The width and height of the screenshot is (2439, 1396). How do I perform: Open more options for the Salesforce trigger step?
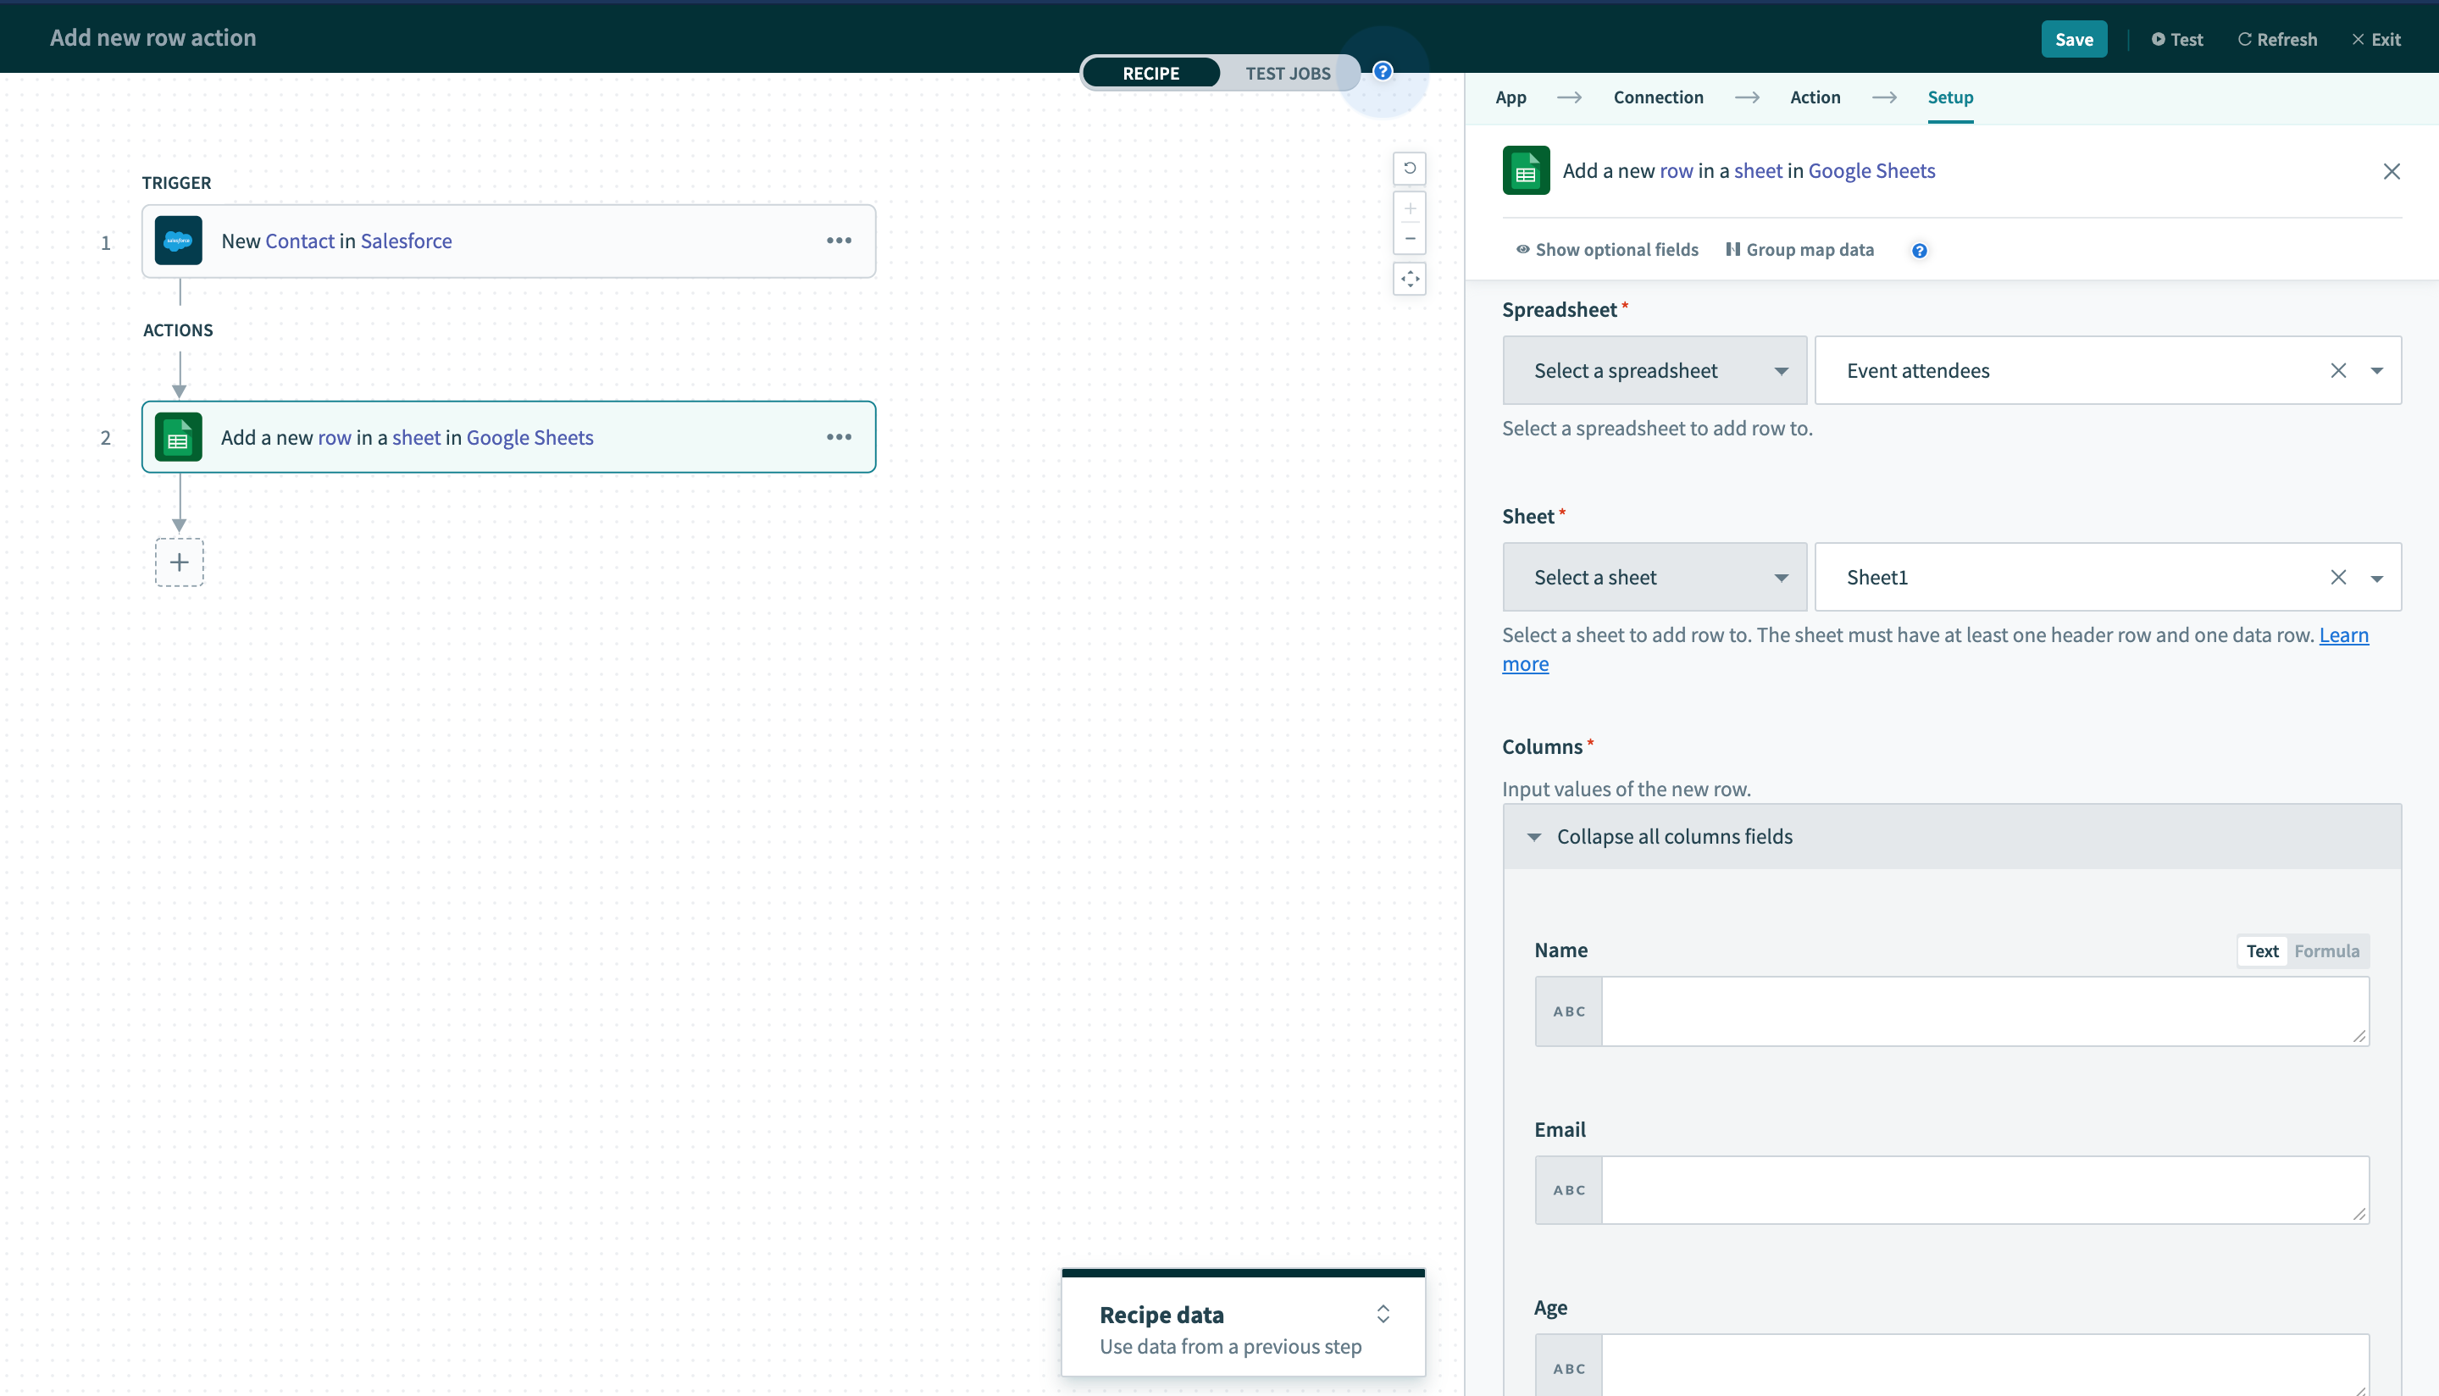[x=840, y=241]
